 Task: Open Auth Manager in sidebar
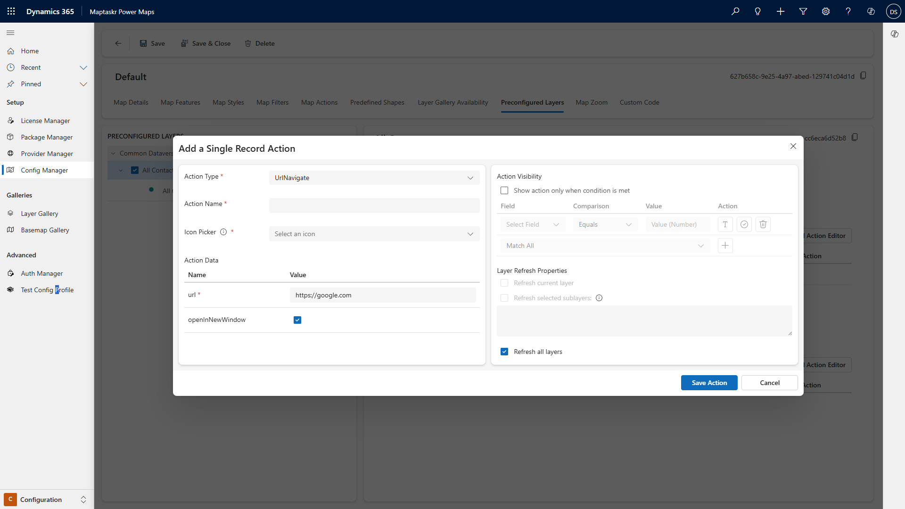coord(41,273)
